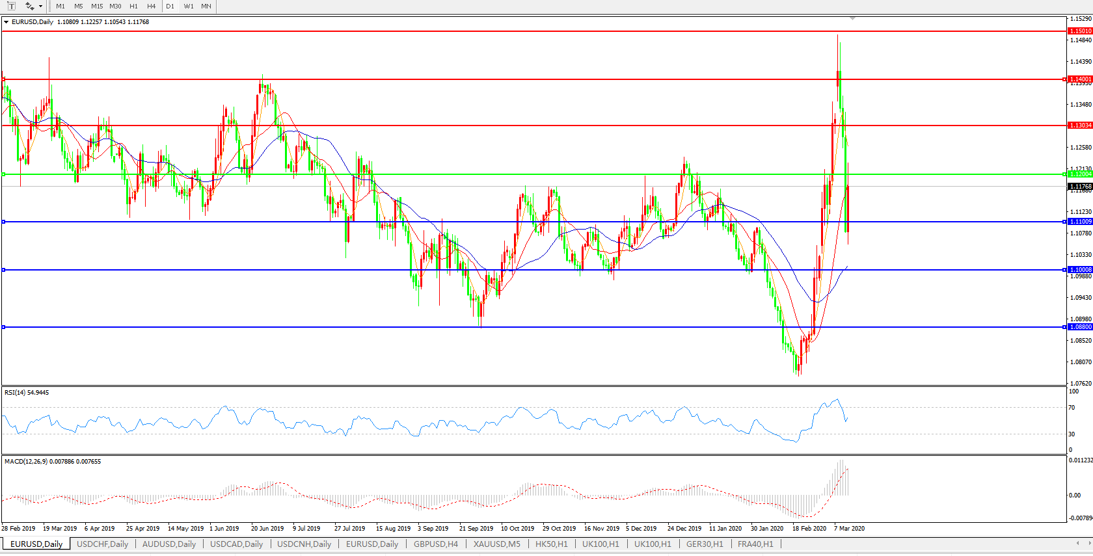1093x556 pixels.
Task: Select the arrows objects tool
Action: [x=29, y=6]
